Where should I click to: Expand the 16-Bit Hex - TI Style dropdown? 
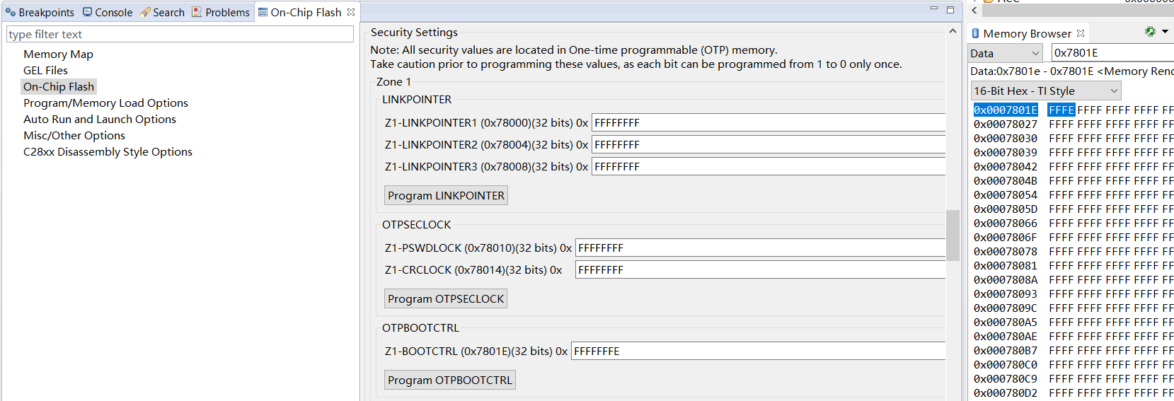tap(1045, 91)
